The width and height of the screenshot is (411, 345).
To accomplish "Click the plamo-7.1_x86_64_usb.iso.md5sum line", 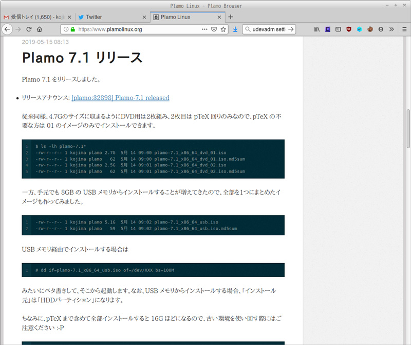I will (136, 228).
